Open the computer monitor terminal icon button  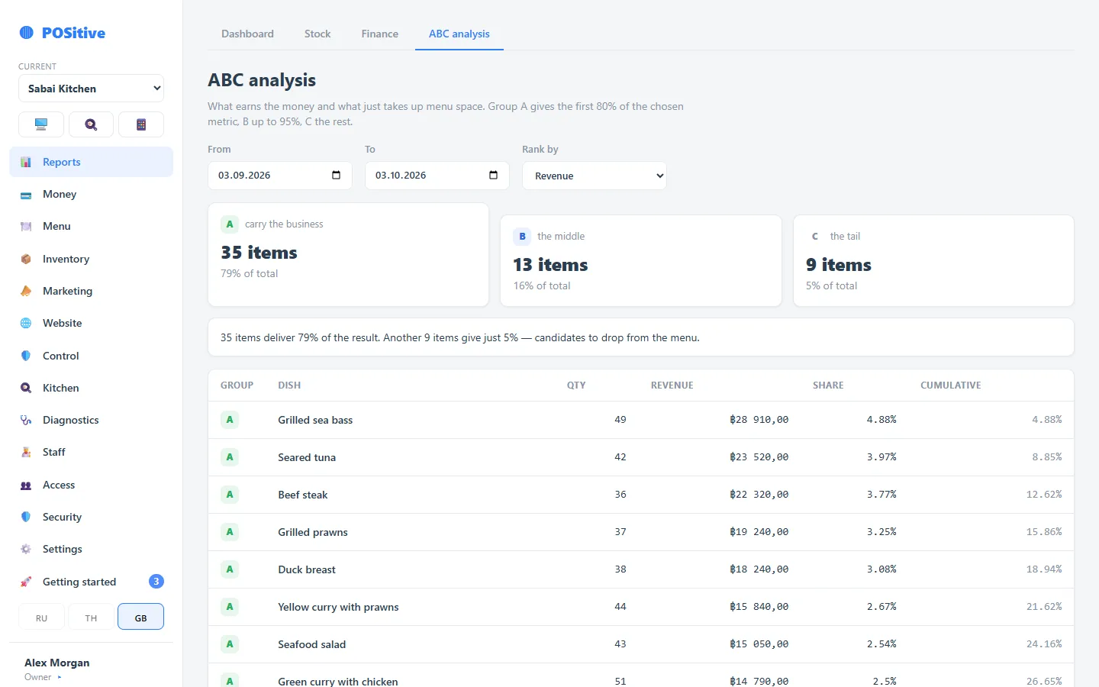[41, 124]
